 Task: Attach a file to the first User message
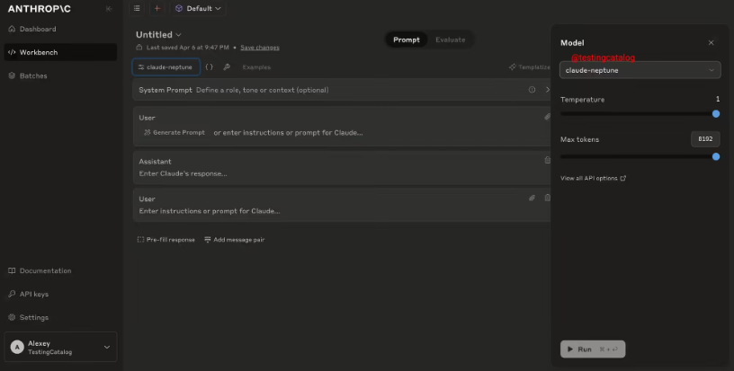tap(547, 117)
